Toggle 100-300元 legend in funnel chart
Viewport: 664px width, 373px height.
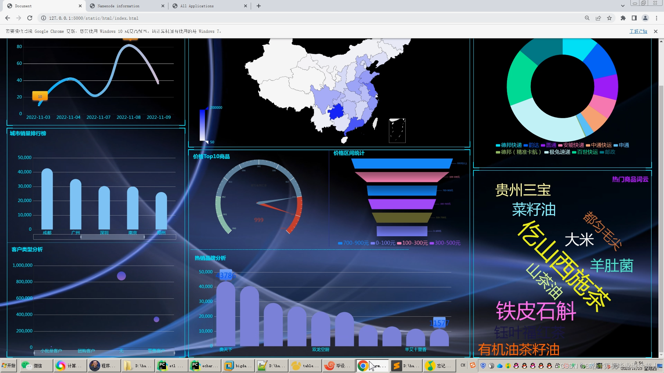[x=412, y=243]
